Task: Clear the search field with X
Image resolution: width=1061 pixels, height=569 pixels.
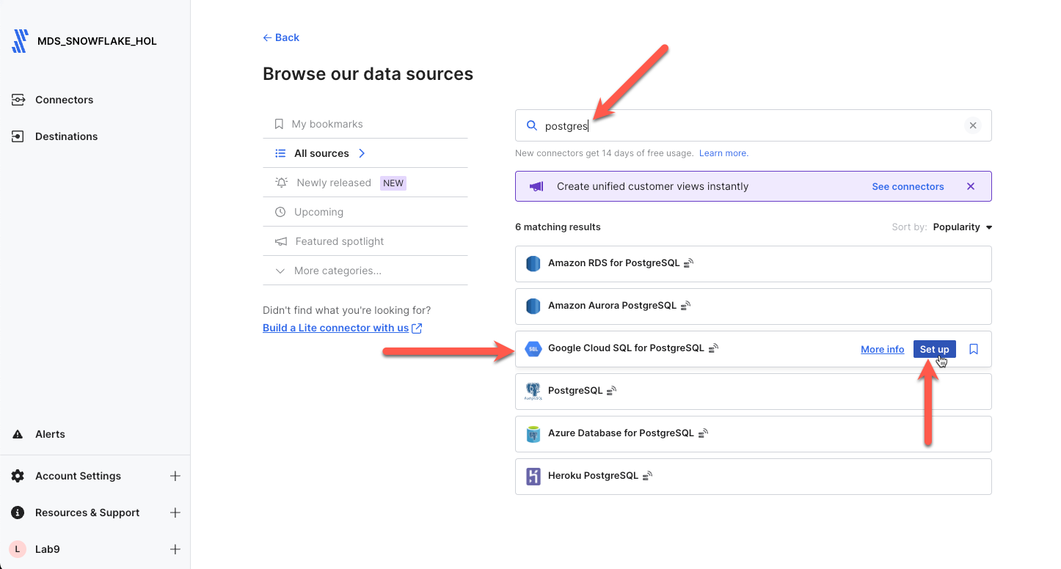Action: pos(973,125)
